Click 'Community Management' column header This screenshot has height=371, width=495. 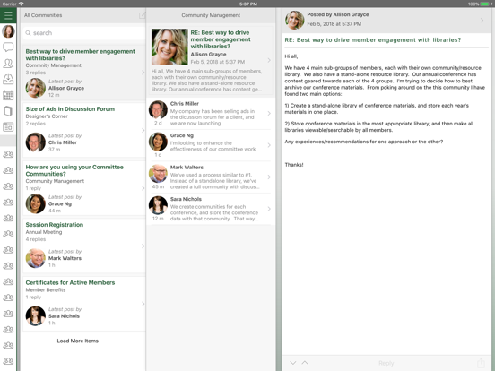[x=211, y=15]
